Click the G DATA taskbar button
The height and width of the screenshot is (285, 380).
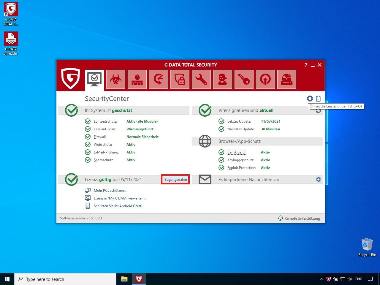tap(139, 279)
